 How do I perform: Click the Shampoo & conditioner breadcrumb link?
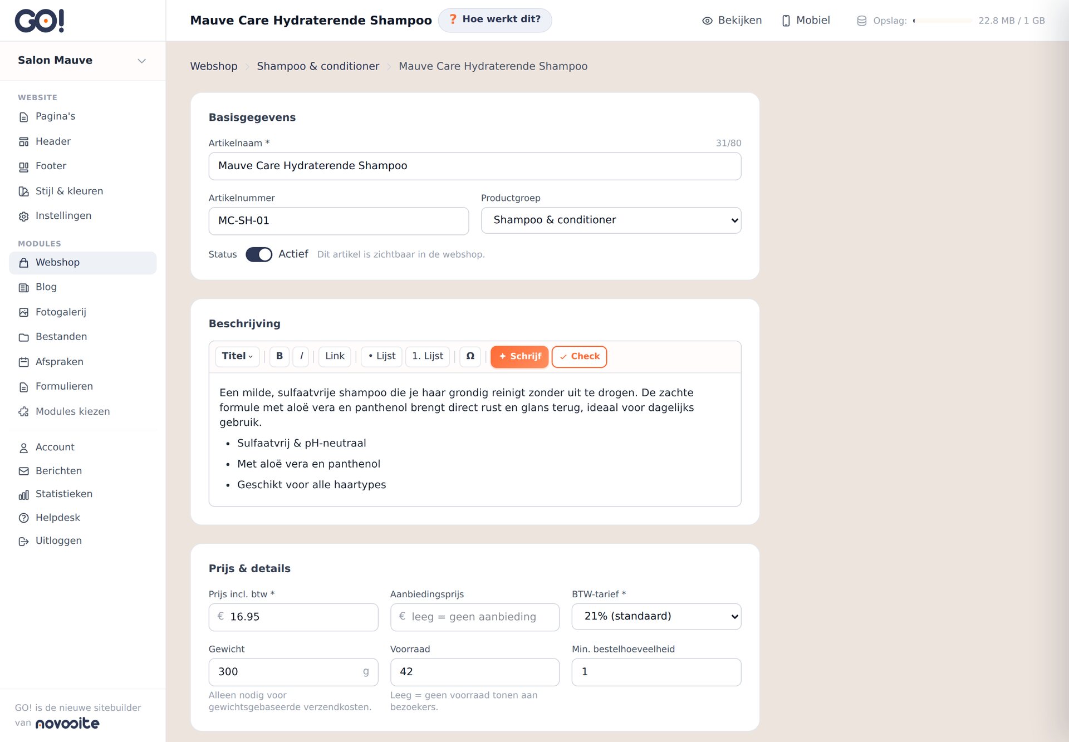(x=318, y=66)
